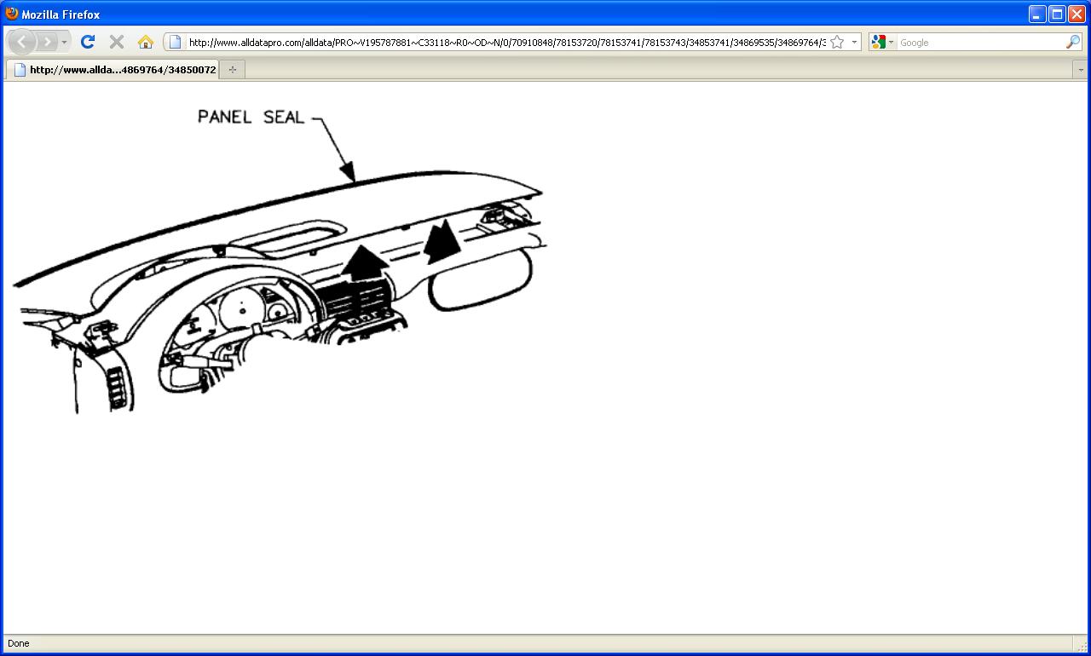This screenshot has width=1091, height=656.
Task: Go to the Firefox home page
Action: coord(145,42)
